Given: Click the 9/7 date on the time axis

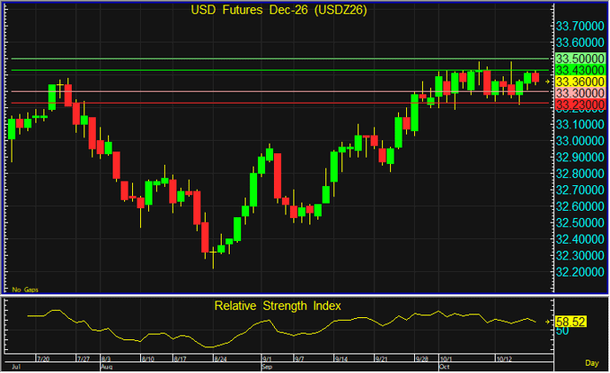Looking at the screenshot, I should point(299,359).
